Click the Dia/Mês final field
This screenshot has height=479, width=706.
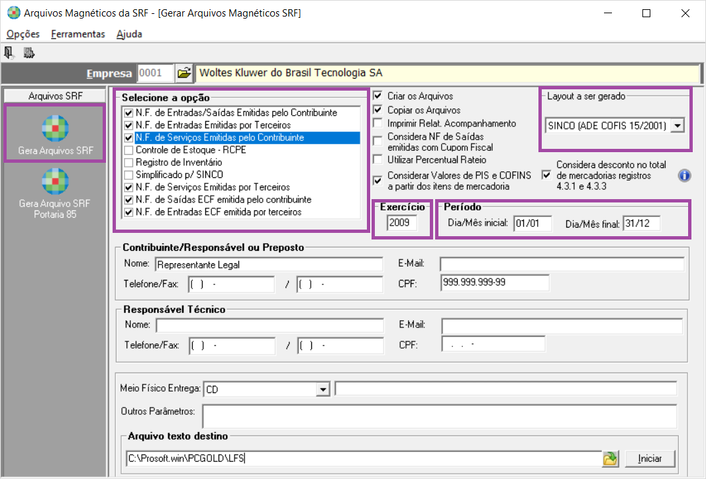click(642, 224)
